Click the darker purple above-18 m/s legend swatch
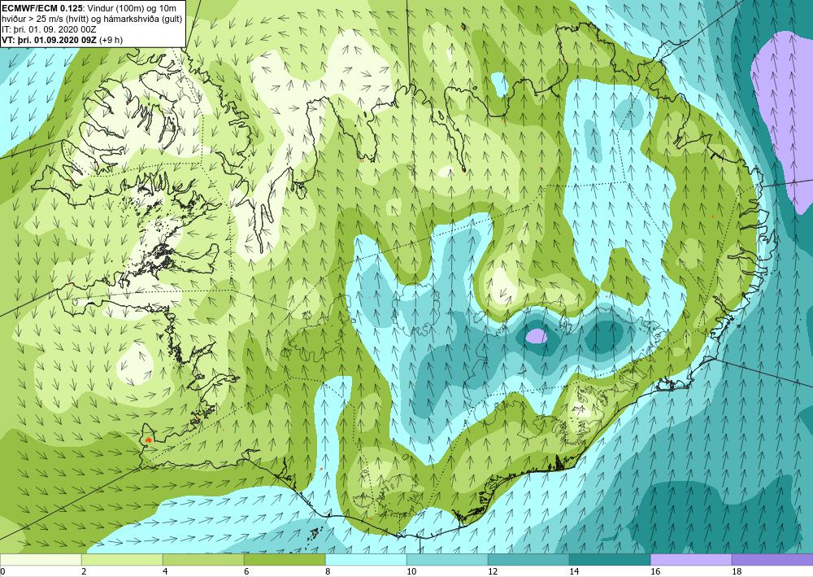Screen dimensions: 813x577 click(772, 559)
